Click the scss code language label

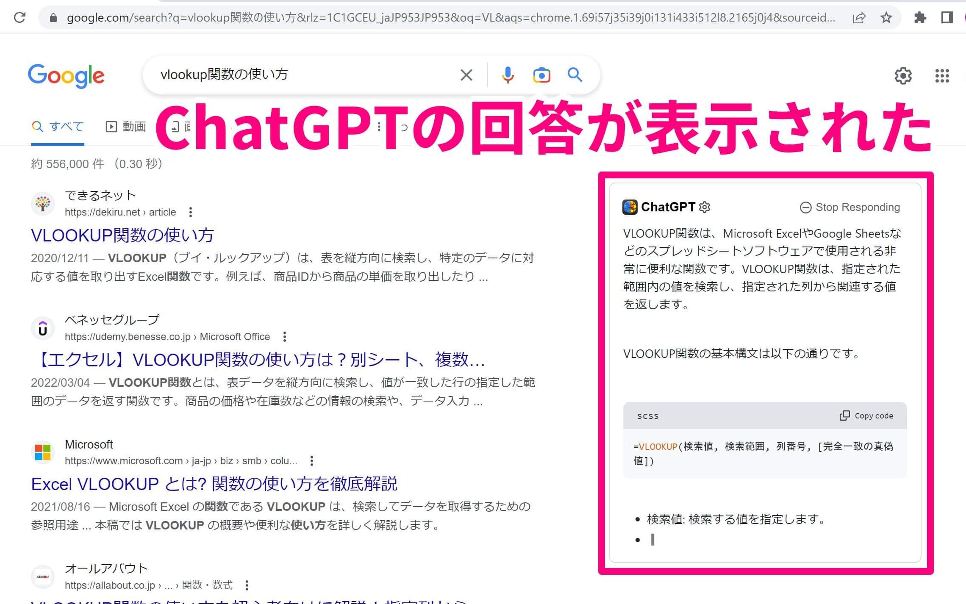[648, 416]
